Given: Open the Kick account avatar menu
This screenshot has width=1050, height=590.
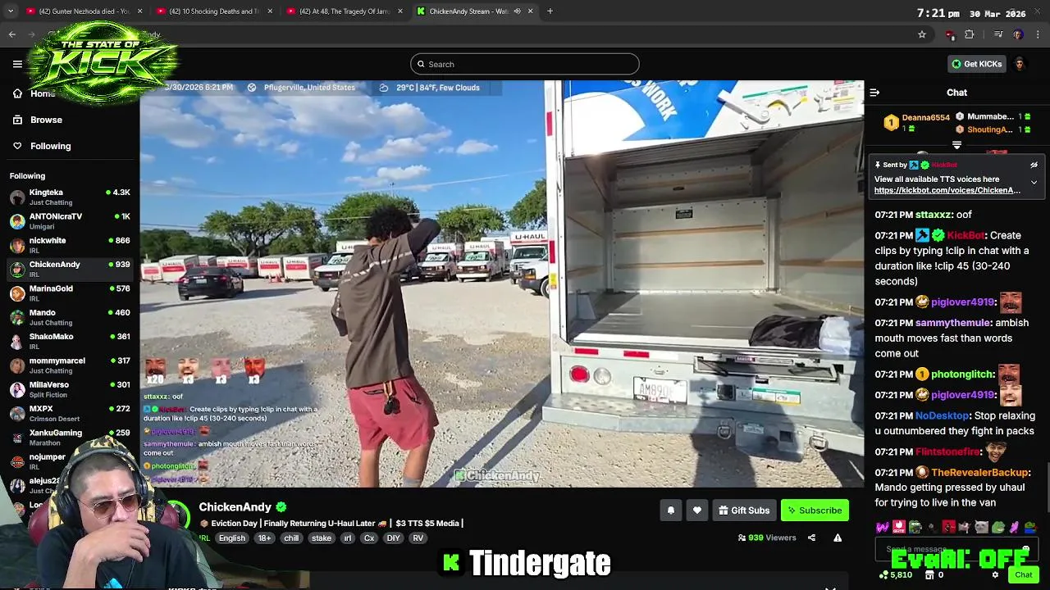Looking at the screenshot, I should pyautogui.click(x=1020, y=64).
